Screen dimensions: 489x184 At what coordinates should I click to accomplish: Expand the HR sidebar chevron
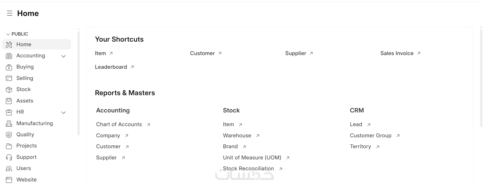click(x=63, y=112)
